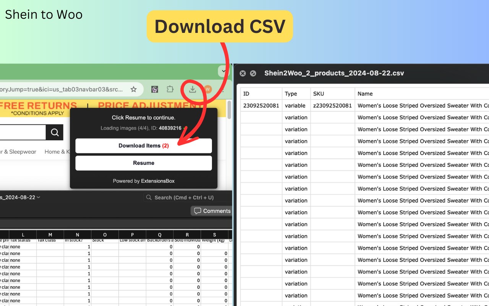Viewport: 489px width, 306px height.
Task: Click the 'In stock?' header cell
Action: tap(78, 241)
